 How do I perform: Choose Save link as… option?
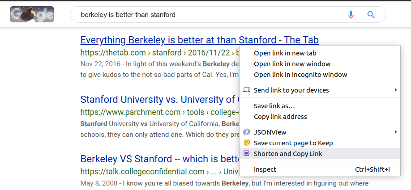click(274, 106)
